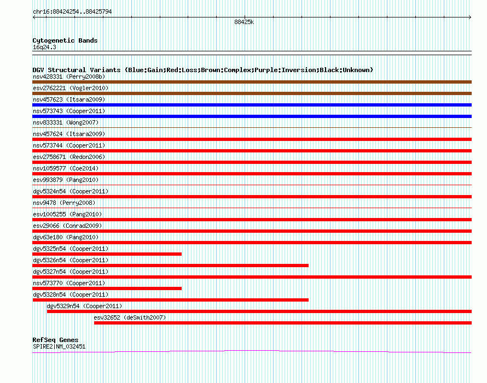Viewport: 487px width, 383px height.
Task: Click the nsv428331 (Perry2008b) variant label
Action: tap(69, 76)
